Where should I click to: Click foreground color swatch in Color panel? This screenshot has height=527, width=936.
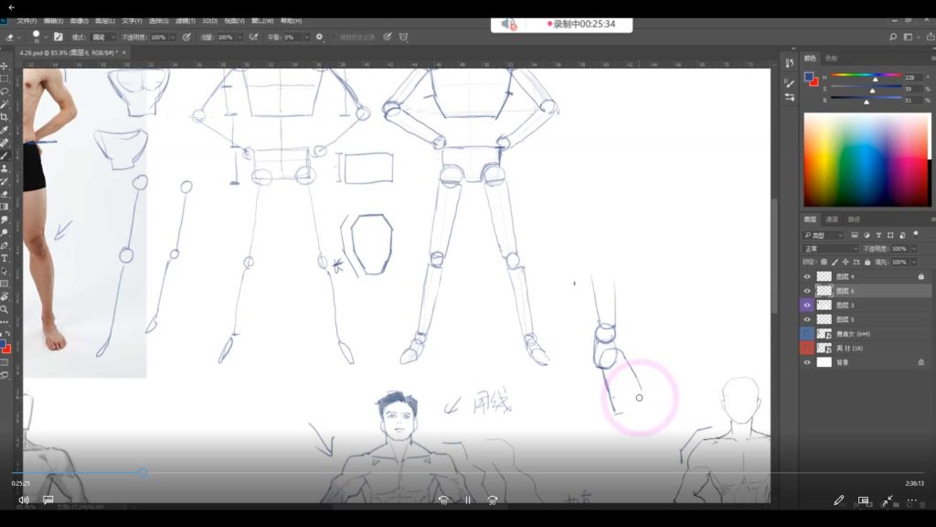808,77
